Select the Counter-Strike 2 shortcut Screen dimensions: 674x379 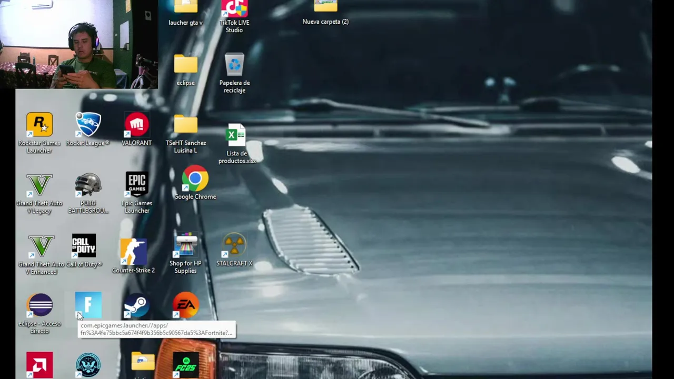(x=133, y=251)
